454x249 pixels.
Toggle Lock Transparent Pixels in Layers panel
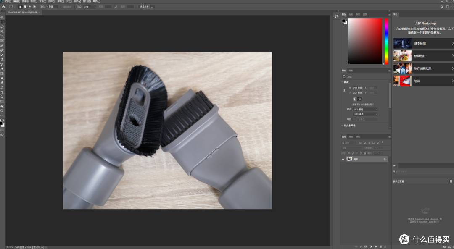(x=349, y=153)
